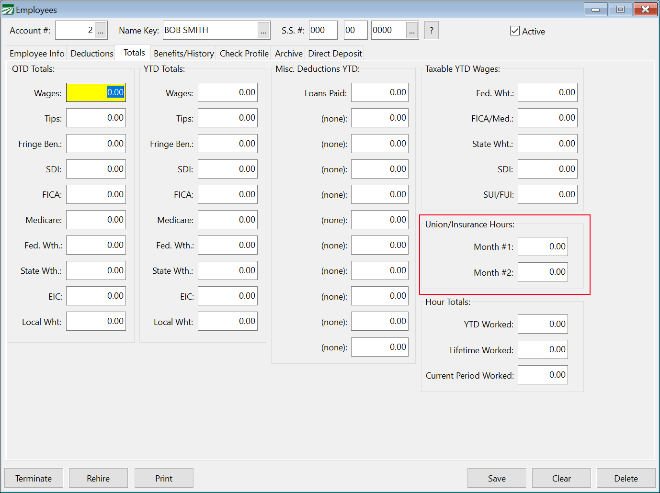Click the Terminate button
This screenshot has width=660, height=493.
pyautogui.click(x=34, y=478)
